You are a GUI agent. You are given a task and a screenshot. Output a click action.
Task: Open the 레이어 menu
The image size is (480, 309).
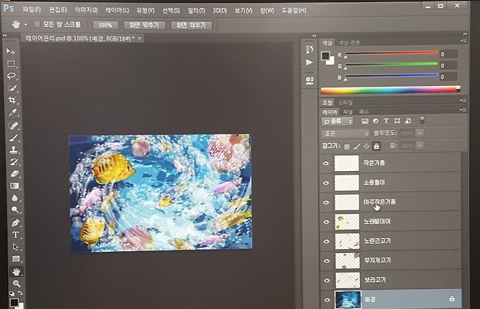point(117,11)
